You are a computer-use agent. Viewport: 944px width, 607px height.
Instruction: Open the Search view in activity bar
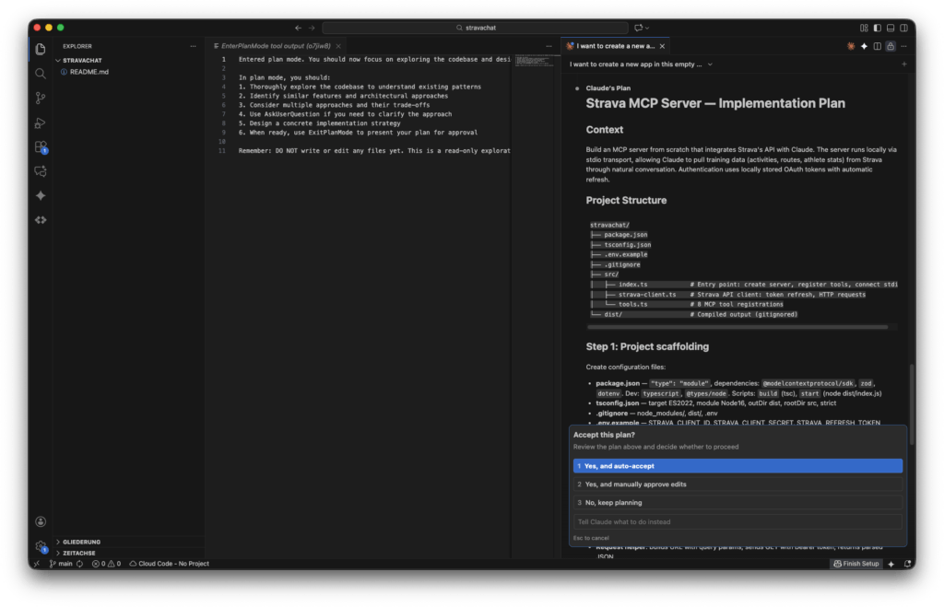pyautogui.click(x=41, y=74)
